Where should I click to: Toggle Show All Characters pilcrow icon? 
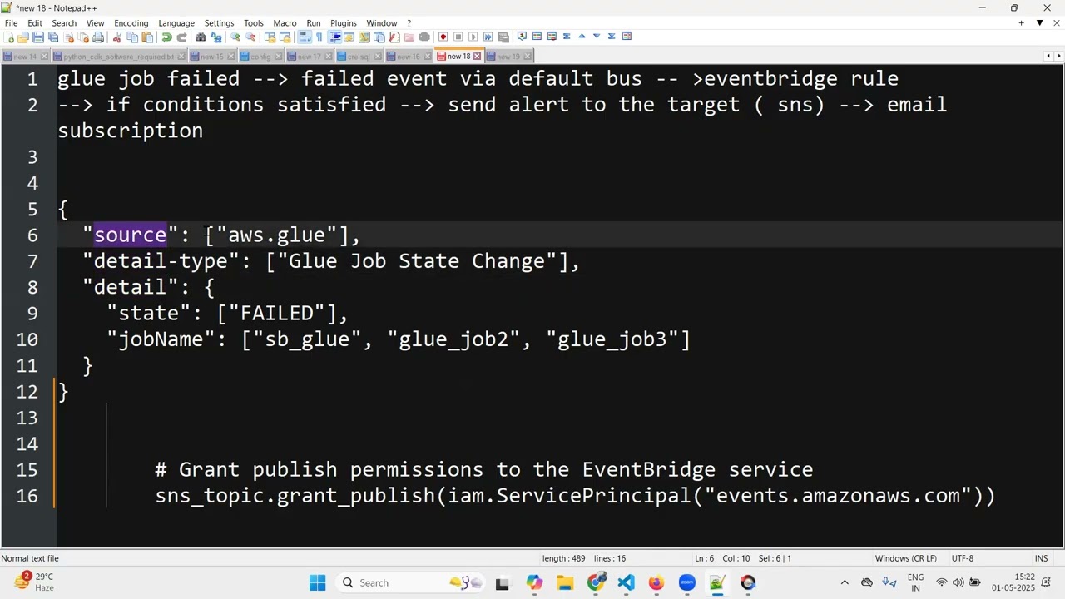[x=319, y=37]
